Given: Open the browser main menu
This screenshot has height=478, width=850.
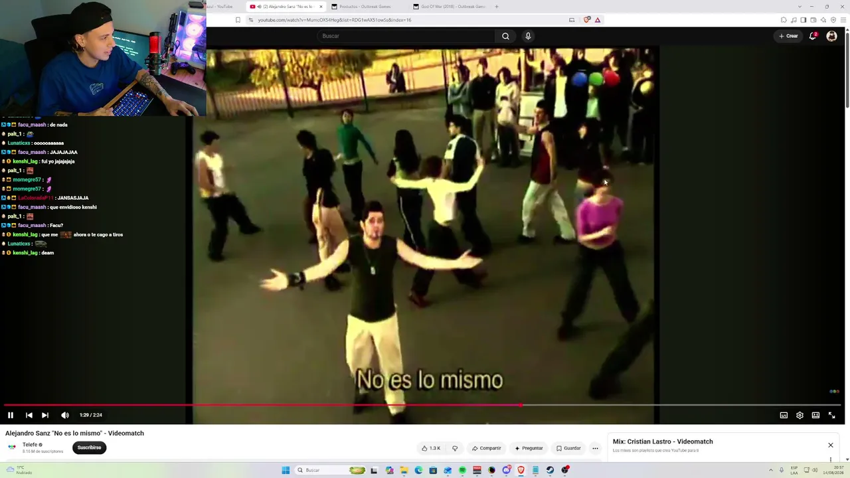Looking at the screenshot, I should click(843, 20).
